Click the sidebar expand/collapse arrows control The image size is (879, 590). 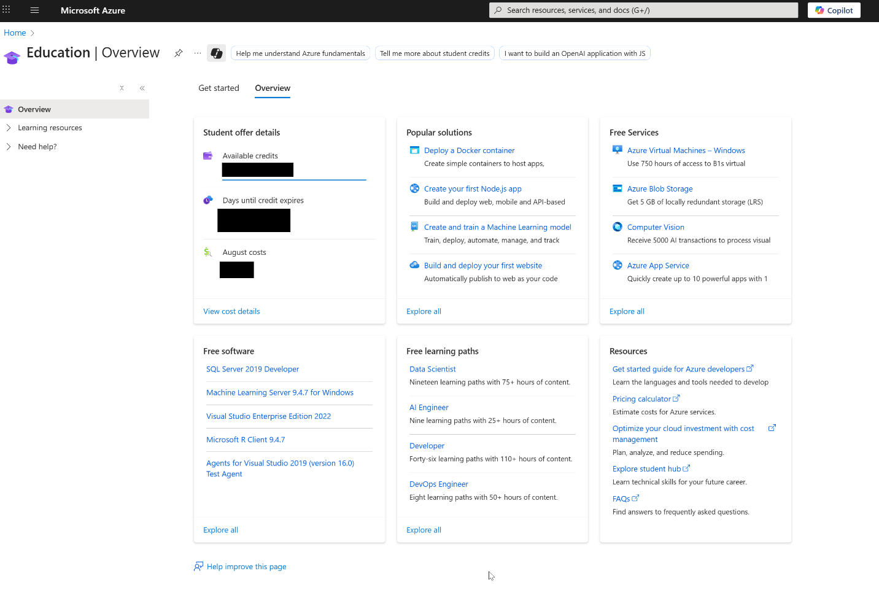click(122, 88)
